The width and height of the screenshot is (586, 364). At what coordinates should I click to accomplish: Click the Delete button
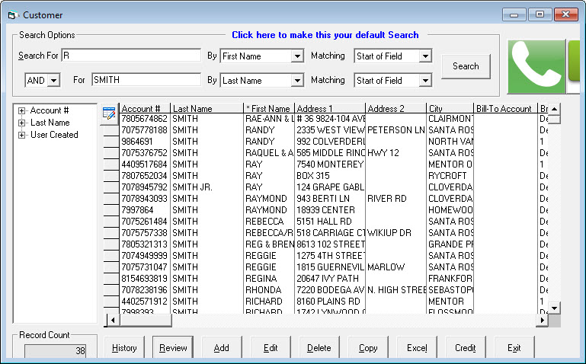click(x=319, y=348)
